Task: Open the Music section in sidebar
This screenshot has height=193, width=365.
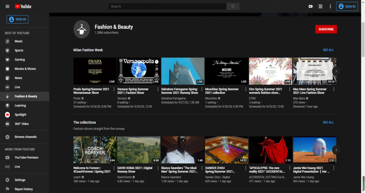Action: [25, 41]
